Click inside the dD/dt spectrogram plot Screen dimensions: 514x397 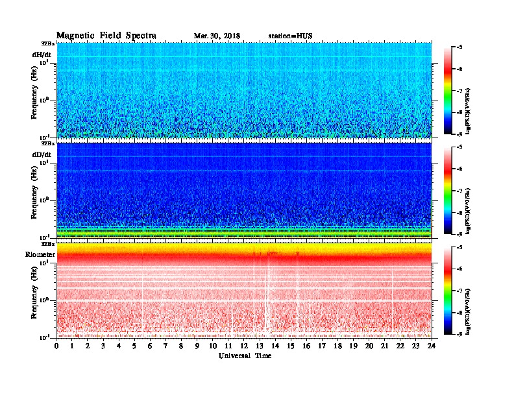[x=244, y=190]
